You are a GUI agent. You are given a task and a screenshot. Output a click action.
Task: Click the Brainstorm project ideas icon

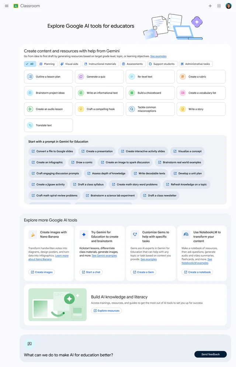tap(30, 93)
